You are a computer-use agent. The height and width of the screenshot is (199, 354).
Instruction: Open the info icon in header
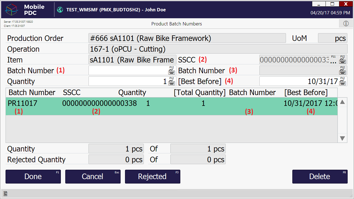[x=346, y=24]
